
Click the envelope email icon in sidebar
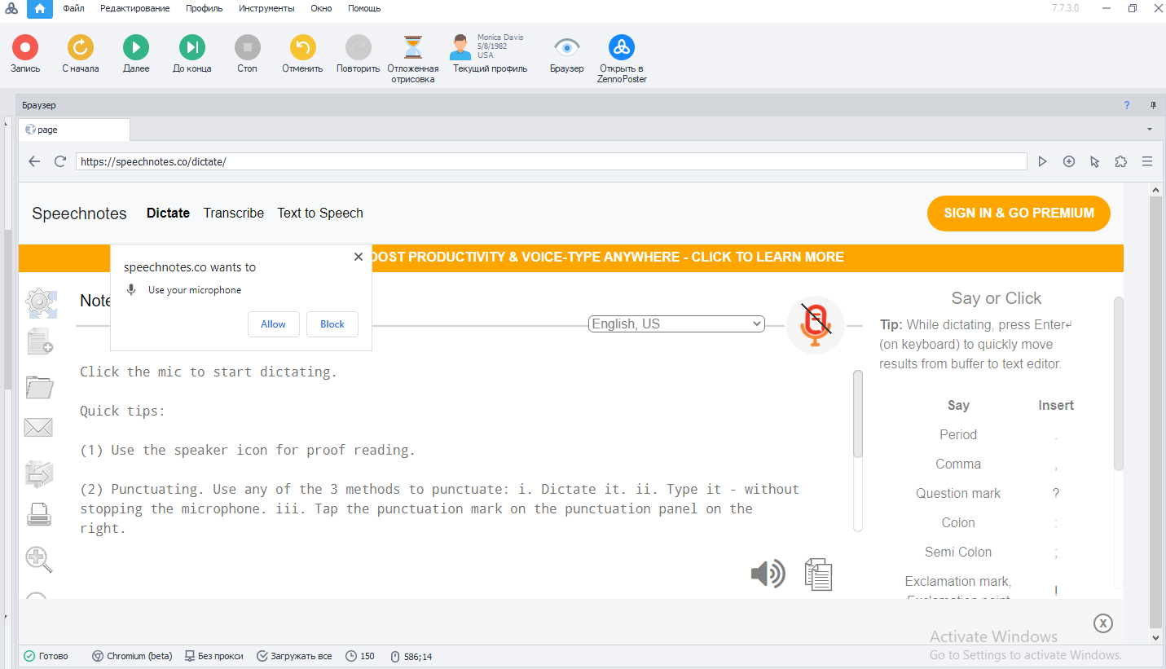pyautogui.click(x=38, y=428)
